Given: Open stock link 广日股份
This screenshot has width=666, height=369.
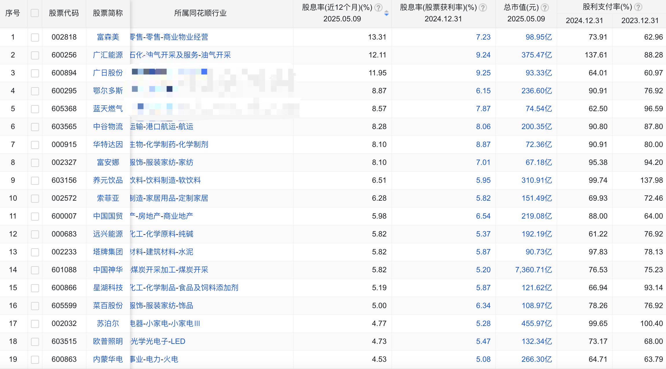Looking at the screenshot, I should tap(108, 73).
